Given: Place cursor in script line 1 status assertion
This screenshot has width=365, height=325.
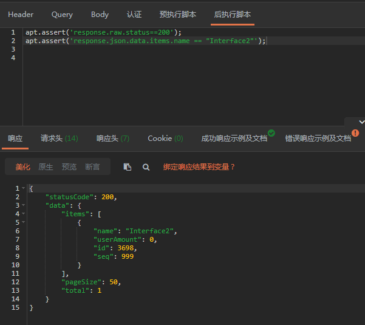Looking at the screenshot, I should [103, 32].
